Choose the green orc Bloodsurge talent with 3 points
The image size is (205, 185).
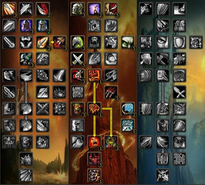(111, 142)
